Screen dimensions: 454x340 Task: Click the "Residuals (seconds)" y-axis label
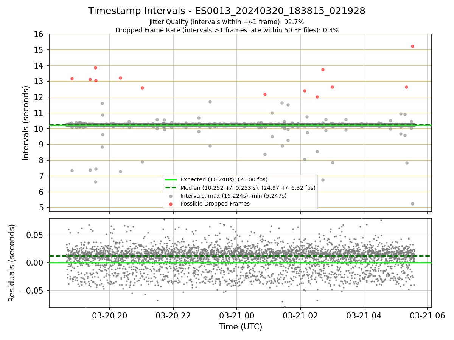point(12,263)
